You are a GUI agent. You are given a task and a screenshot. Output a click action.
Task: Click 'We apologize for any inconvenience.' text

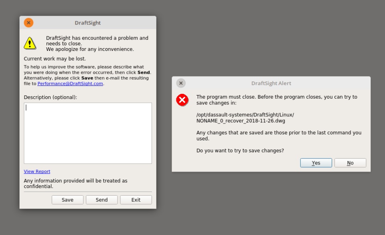tap(90, 49)
